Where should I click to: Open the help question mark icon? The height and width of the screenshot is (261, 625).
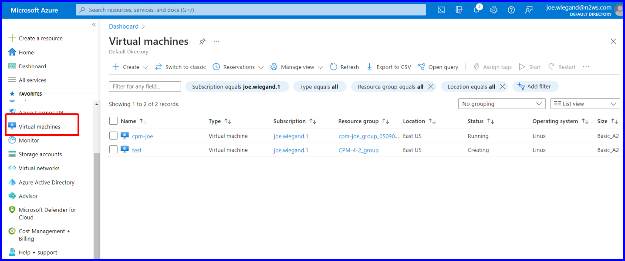tap(511, 10)
